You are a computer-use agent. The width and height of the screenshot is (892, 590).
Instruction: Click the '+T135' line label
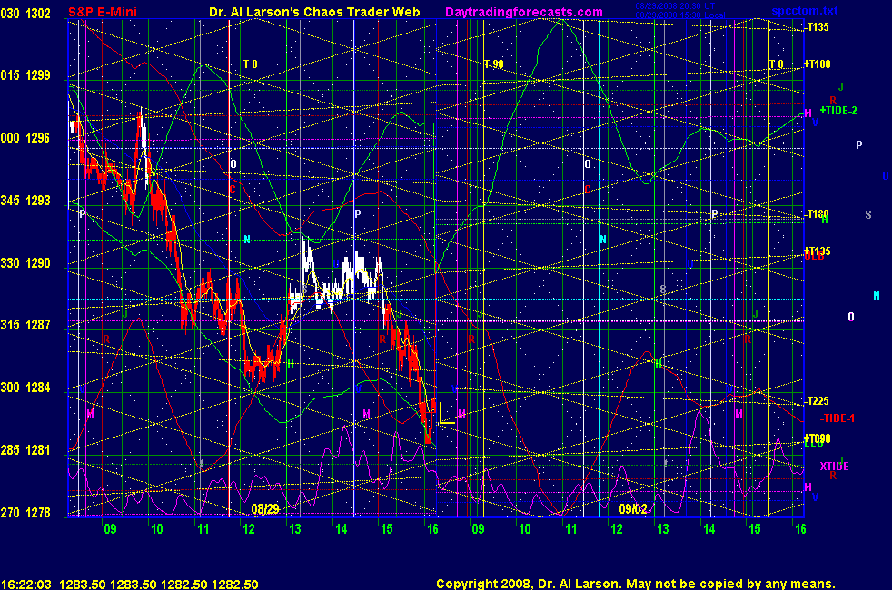click(818, 251)
